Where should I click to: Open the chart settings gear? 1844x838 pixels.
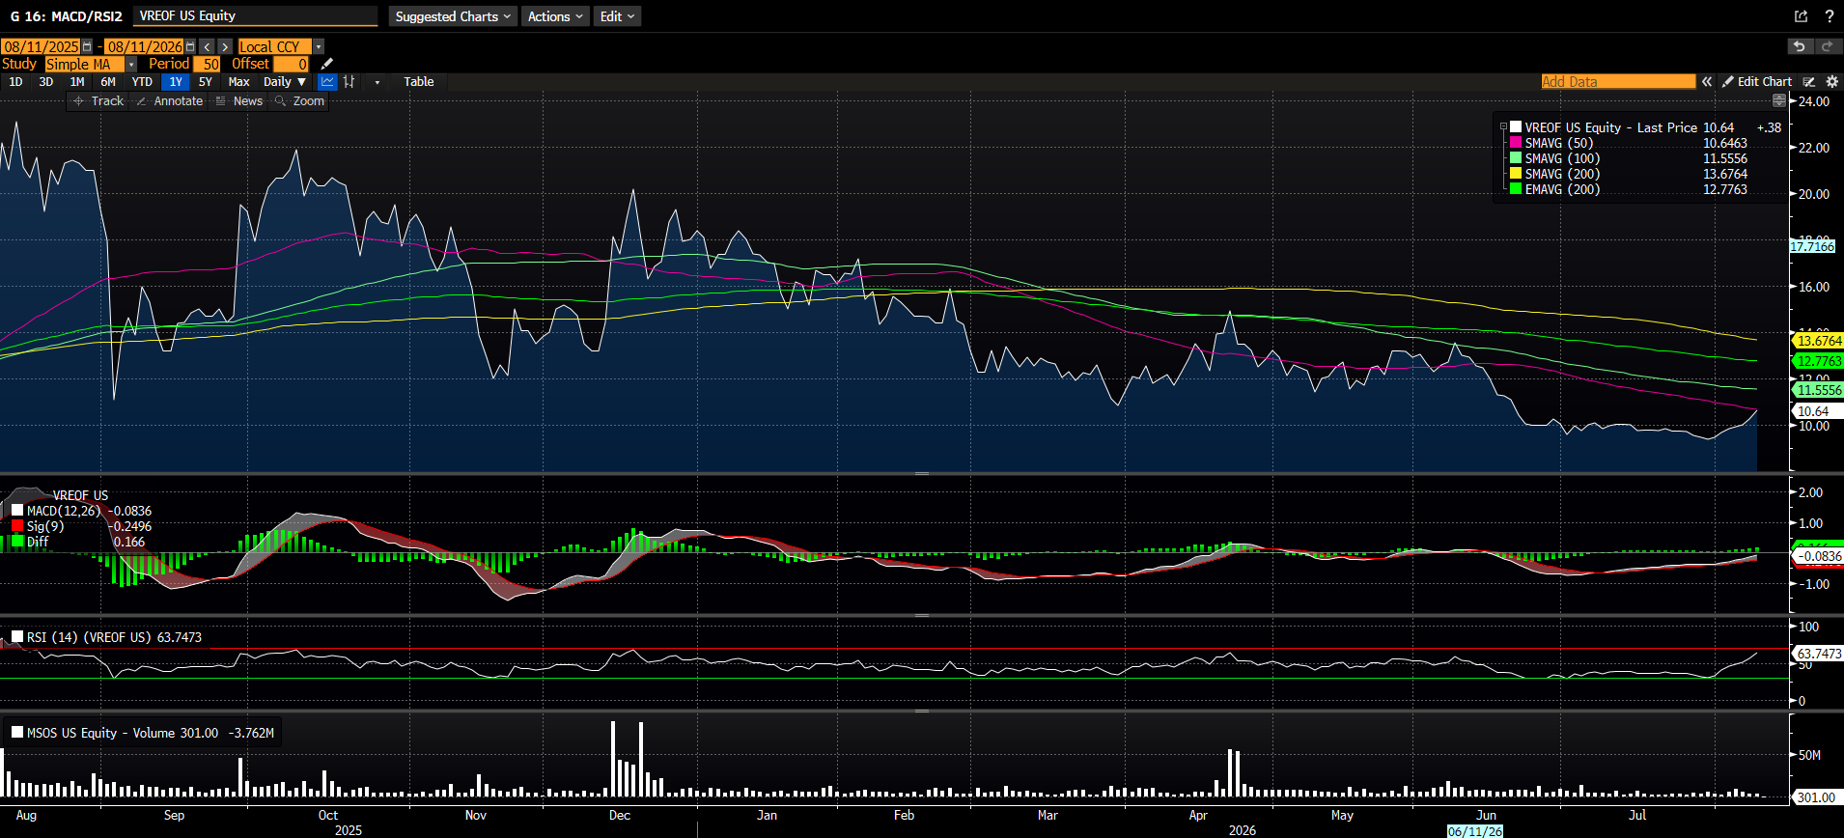pos(1831,82)
